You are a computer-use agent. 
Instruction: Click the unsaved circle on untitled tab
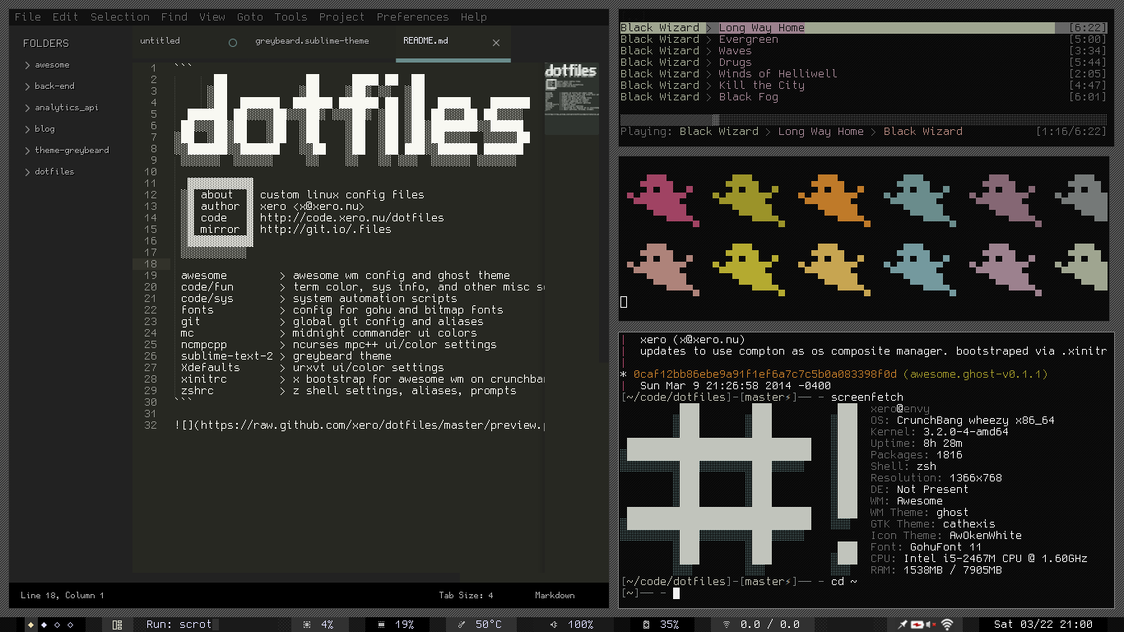tap(233, 43)
